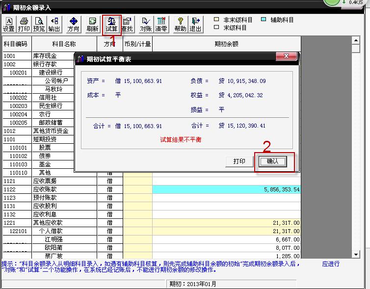The height and width of the screenshot is (289, 370).
Task: Click the 期初试算平衡表 dialog title icon
Action: point(80,59)
